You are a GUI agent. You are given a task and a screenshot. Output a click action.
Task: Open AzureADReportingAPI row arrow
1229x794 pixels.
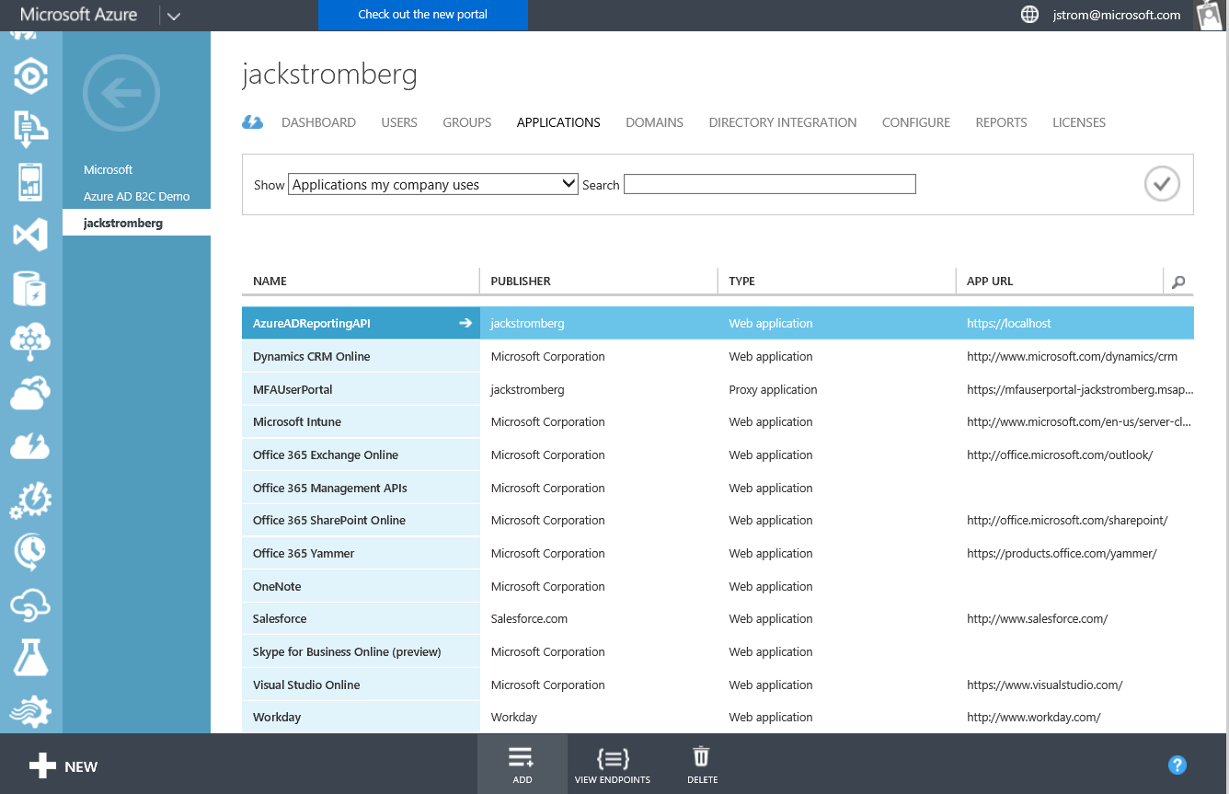click(x=465, y=323)
